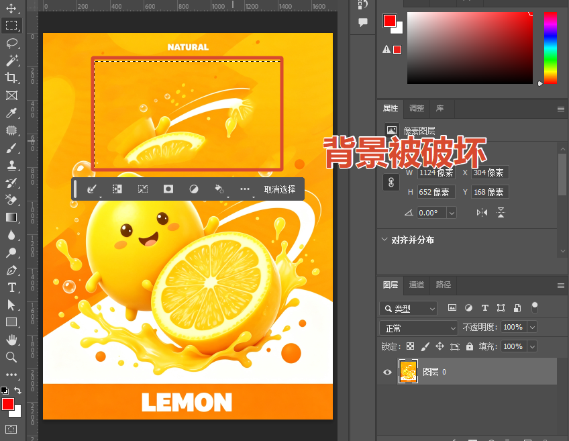The height and width of the screenshot is (441, 569).
Task: Select the Path Selection tool
Action: pyautogui.click(x=11, y=305)
